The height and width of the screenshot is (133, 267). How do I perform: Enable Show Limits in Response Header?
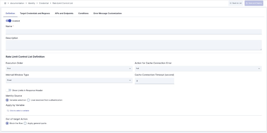(x=9, y=90)
